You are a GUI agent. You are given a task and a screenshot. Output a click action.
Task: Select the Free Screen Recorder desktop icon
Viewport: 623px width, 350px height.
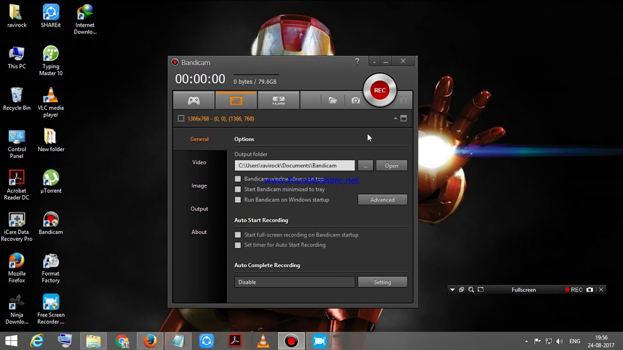coord(51,310)
